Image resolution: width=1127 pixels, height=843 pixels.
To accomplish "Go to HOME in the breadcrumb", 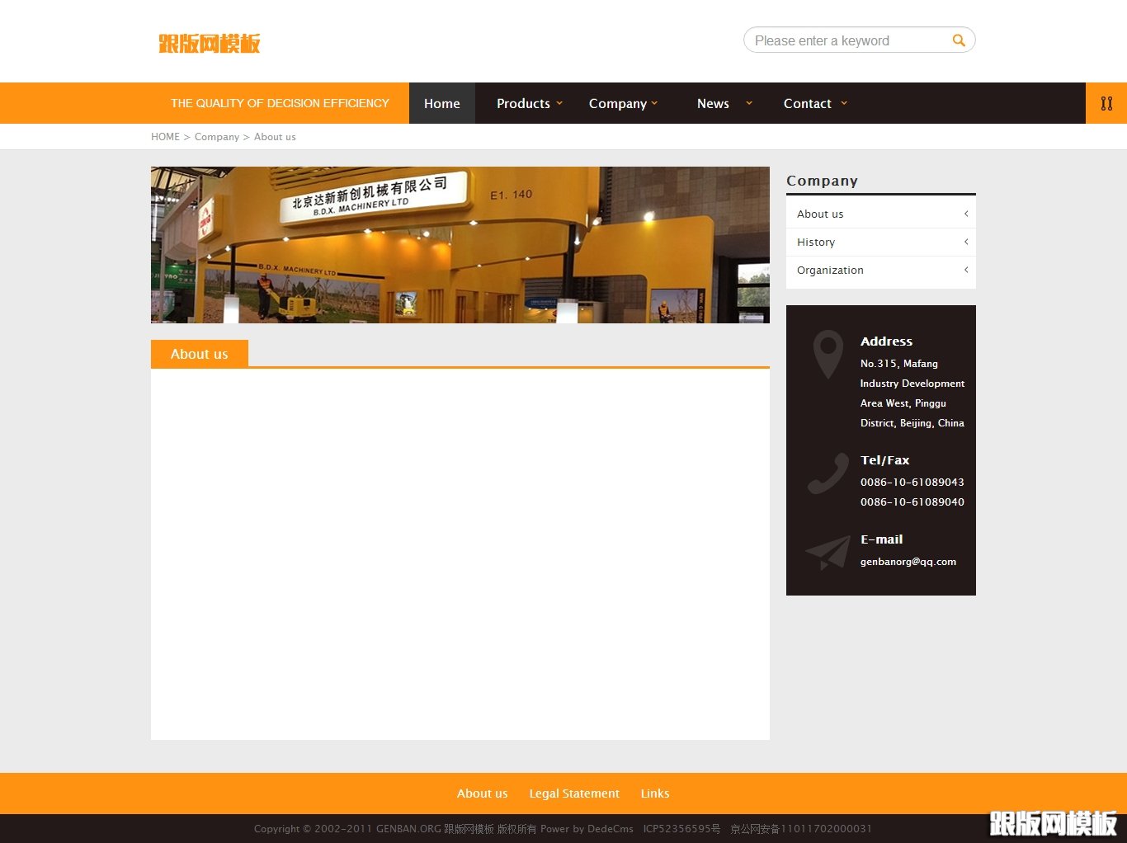I will (x=165, y=137).
